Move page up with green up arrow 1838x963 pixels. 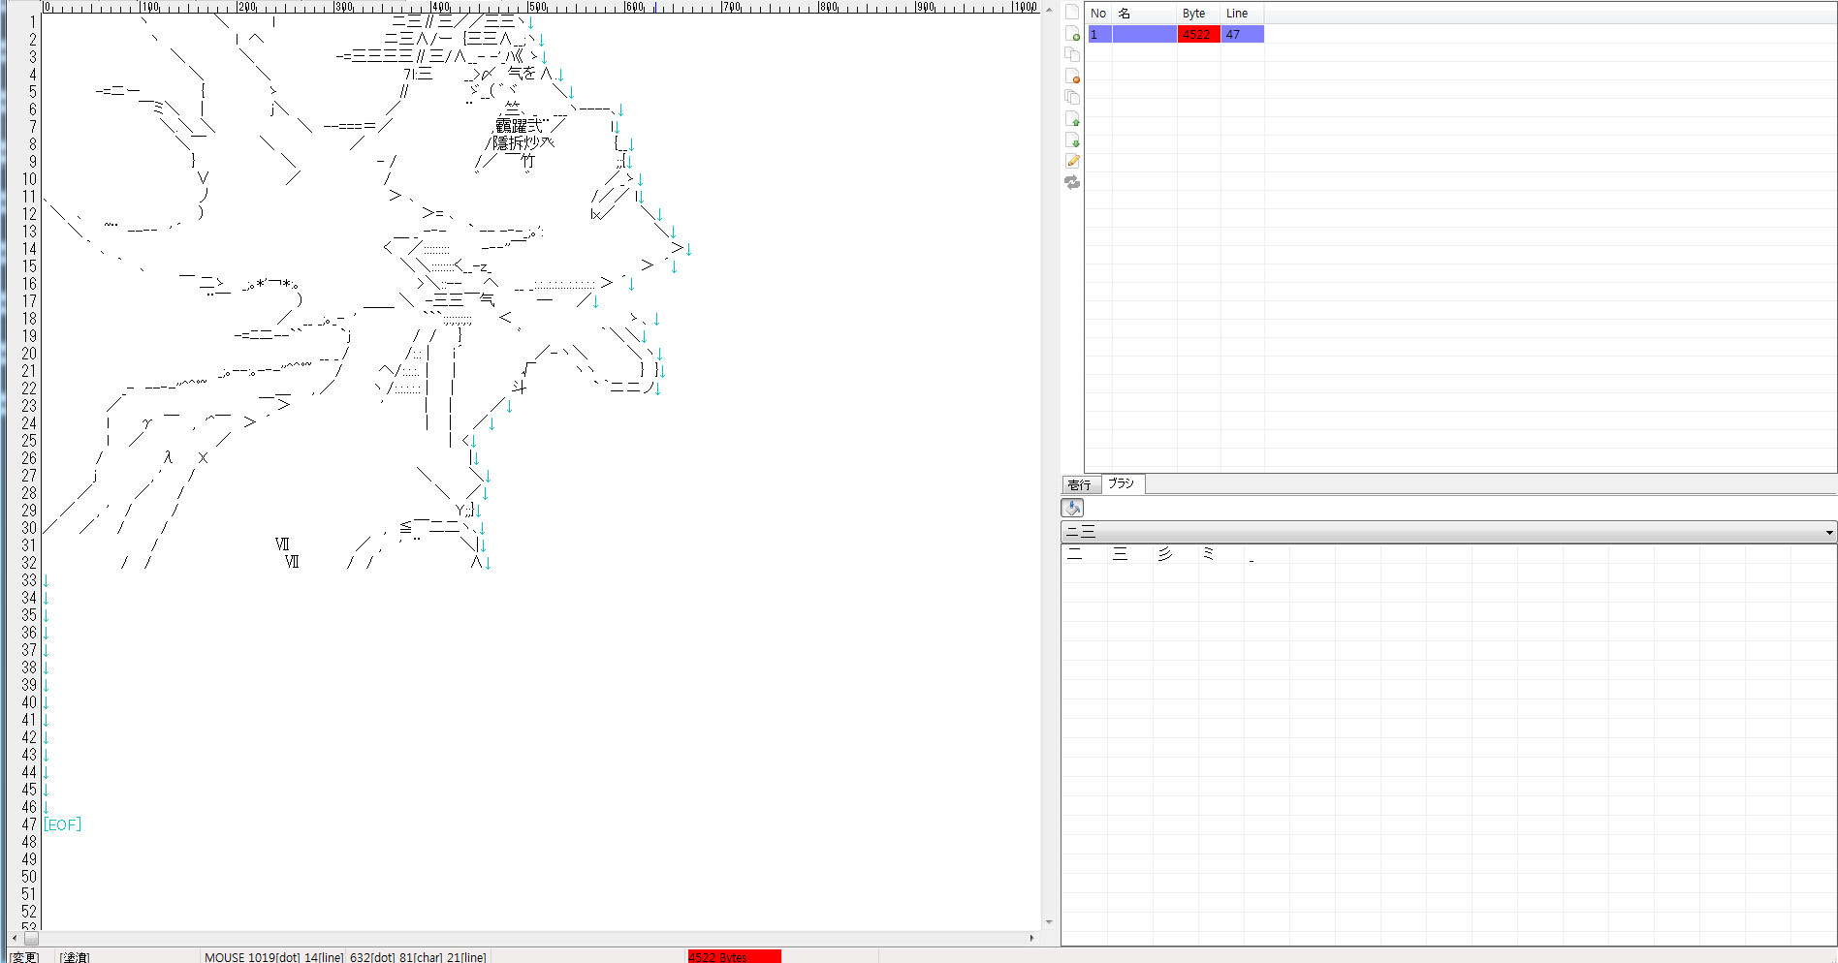1072,119
